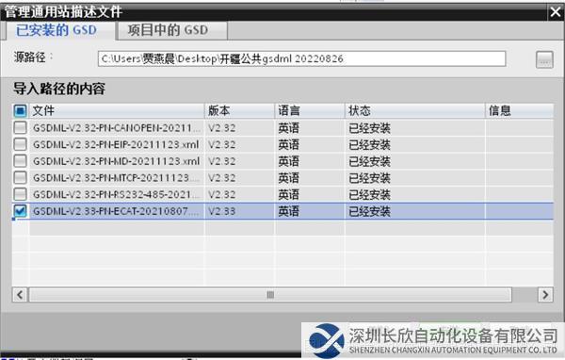Check the GSDML-V2.32-PN-EIP file checkbox
The image size is (565, 360).
[20, 144]
